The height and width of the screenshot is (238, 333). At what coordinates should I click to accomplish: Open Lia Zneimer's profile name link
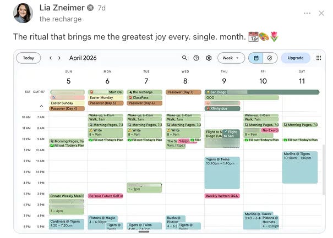pos(62,8)
